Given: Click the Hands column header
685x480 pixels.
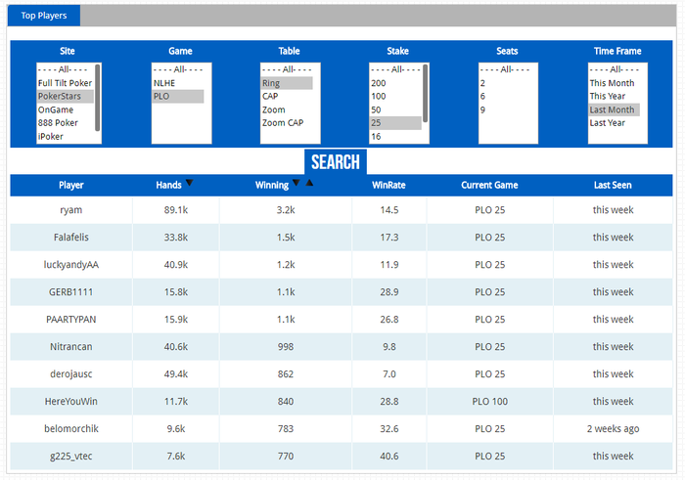Looking at the screenshot, I should [x=168, y=185].
